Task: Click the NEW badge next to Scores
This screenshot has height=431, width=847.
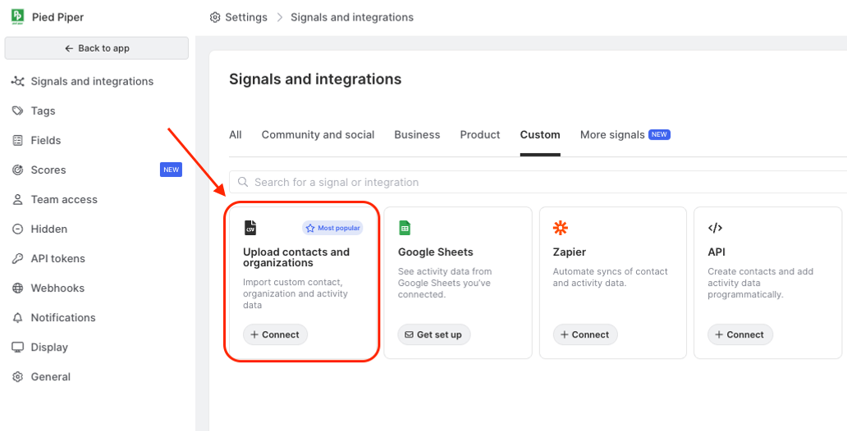Action: [171, 170]
